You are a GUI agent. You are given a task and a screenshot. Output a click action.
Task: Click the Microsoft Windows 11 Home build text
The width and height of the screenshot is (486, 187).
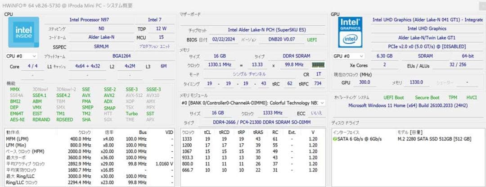pyautogui.click(x=408, y=105)
